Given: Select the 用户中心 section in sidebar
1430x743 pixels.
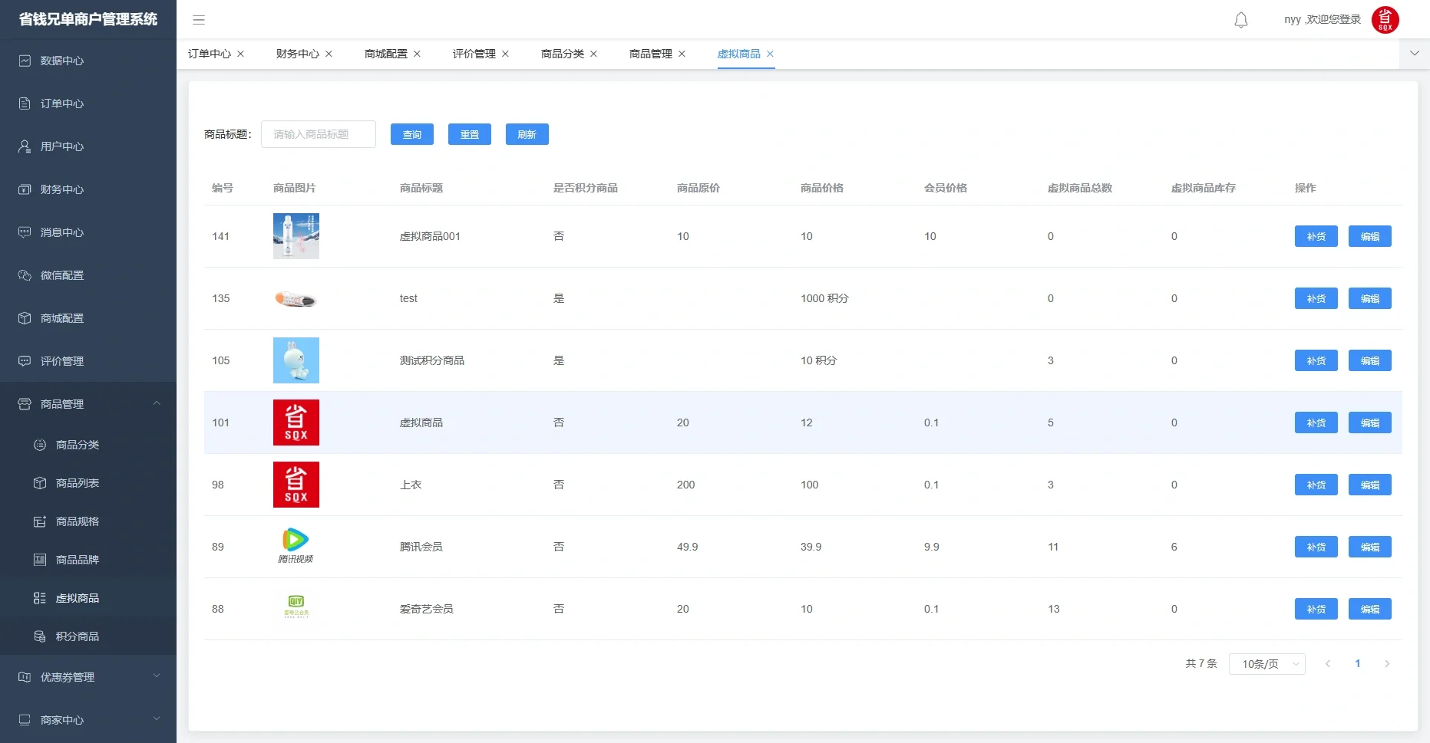Looking at the screenshot, I should [61, 146].
